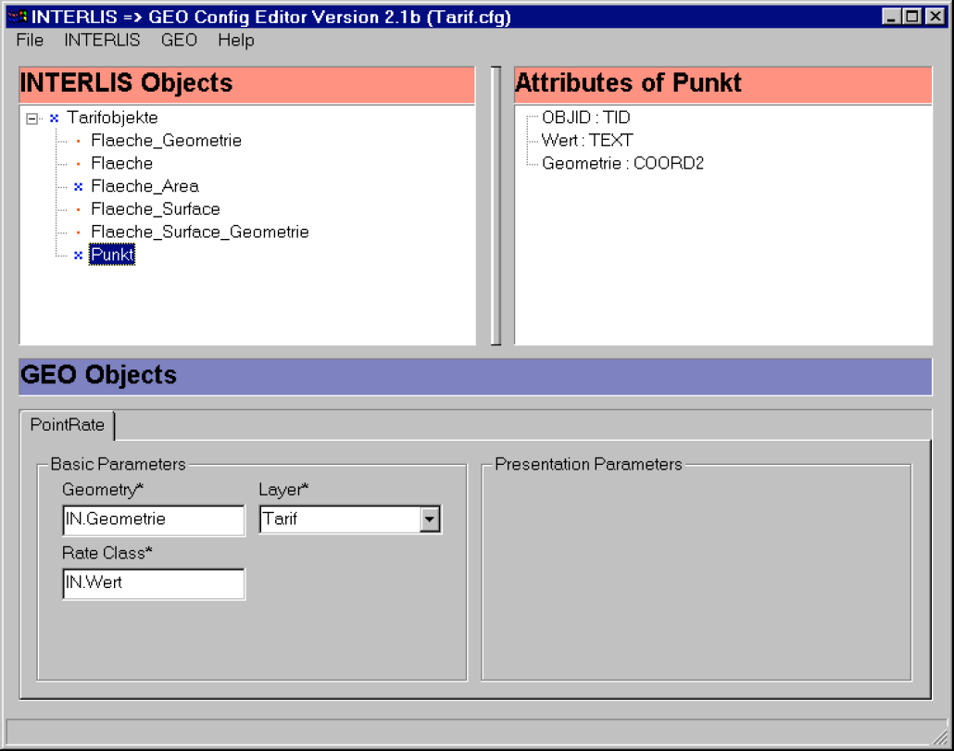Click the vertical splitter between the top panels
This screenshot has height=751, width=954.
[496, 206]
